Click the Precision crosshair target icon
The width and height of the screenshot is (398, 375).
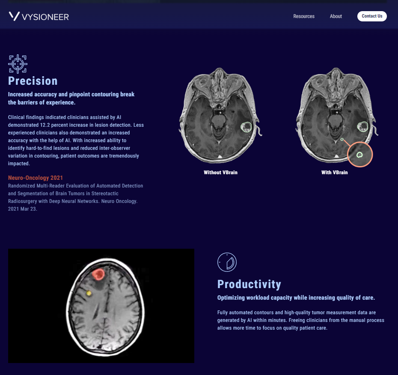click(x=18, y=64)
